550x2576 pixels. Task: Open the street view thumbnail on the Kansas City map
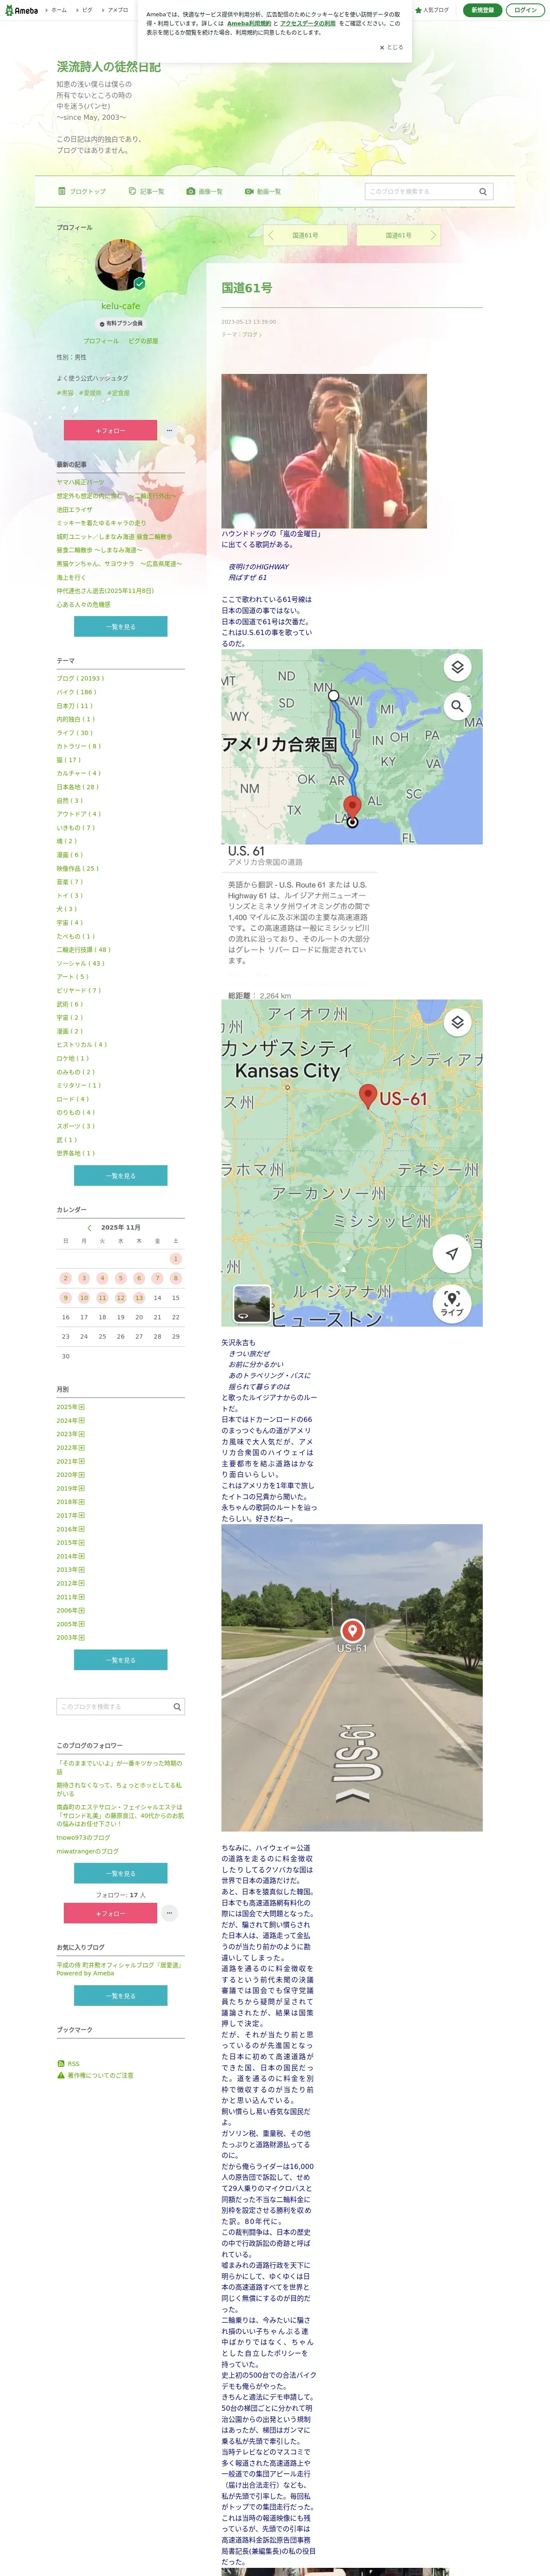pyautogui.click(x=251, y=1304)
